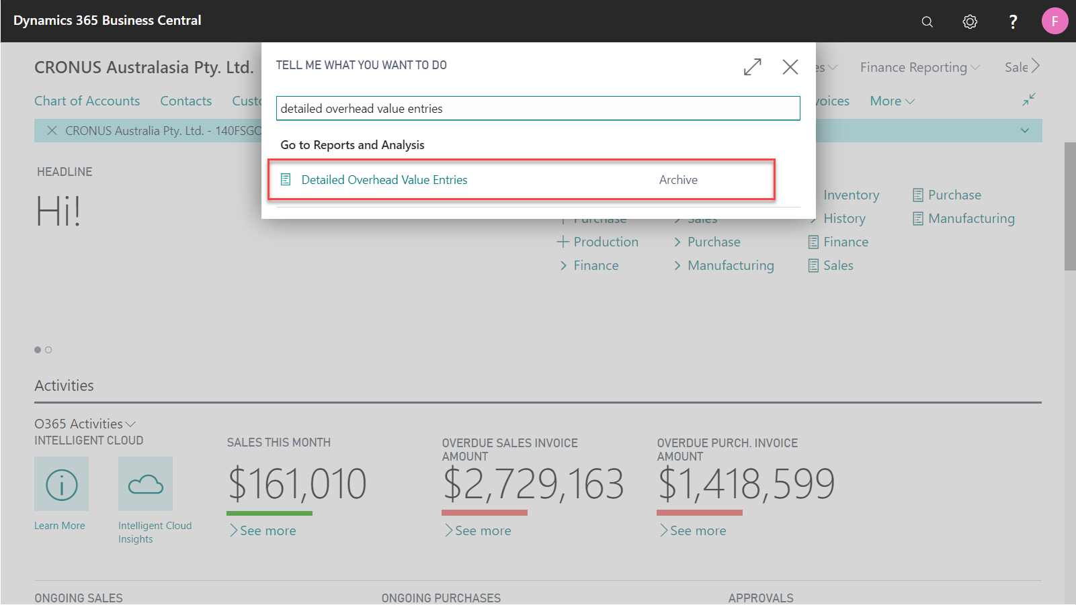Screen dimensions: 1076x605
Task: Click the $2,729,163 overdue sales amount
Action: click(534, 484)
